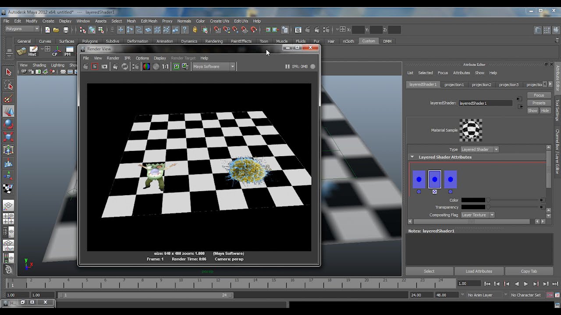Image resolution: width=561 pixels, height=315 pixels.
Task: Toggle the checked box under middle layer swatch
Action: pyautogui.click(x=435, y=192)
